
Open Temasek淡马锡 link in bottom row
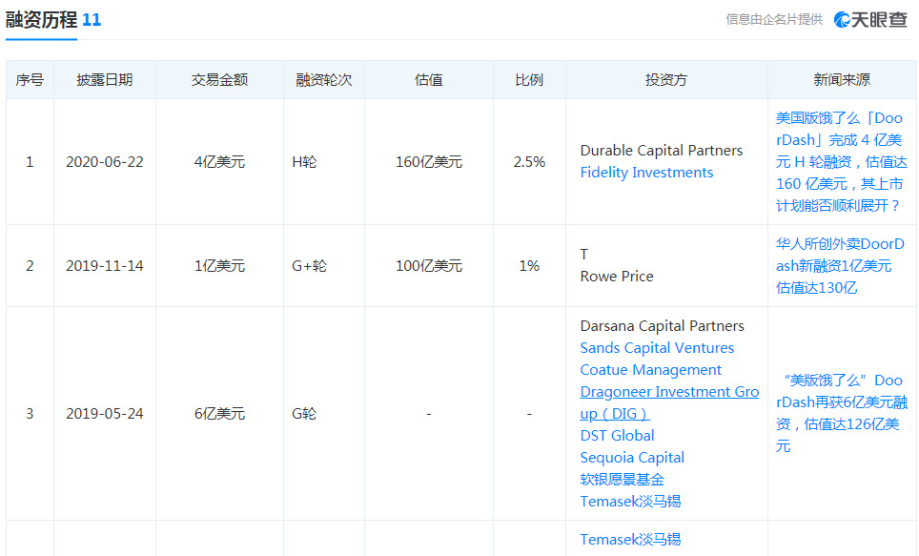click(x=630, y=540)
